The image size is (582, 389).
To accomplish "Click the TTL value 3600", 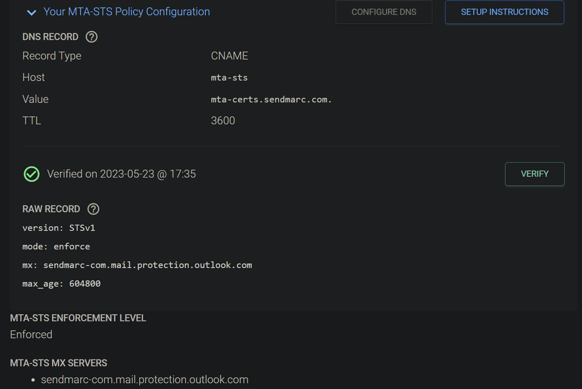I will [223, 121].
